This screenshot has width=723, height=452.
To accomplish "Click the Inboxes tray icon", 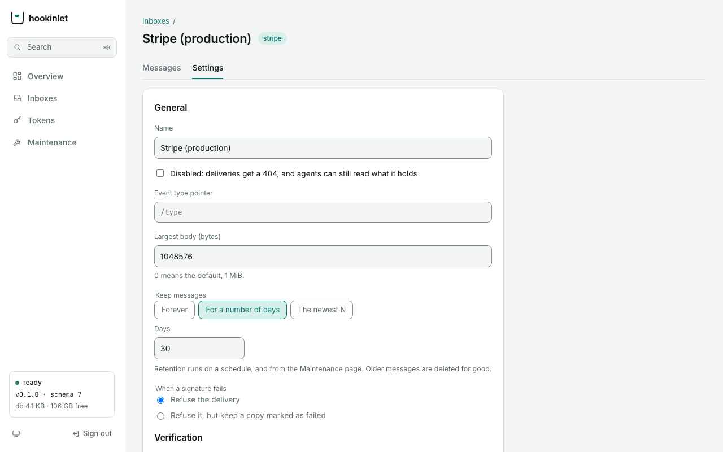I will coord(18,98).
